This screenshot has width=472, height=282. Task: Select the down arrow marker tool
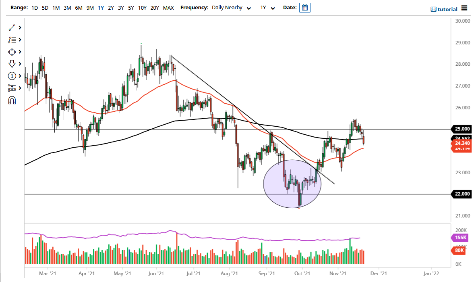pos(12,64)
